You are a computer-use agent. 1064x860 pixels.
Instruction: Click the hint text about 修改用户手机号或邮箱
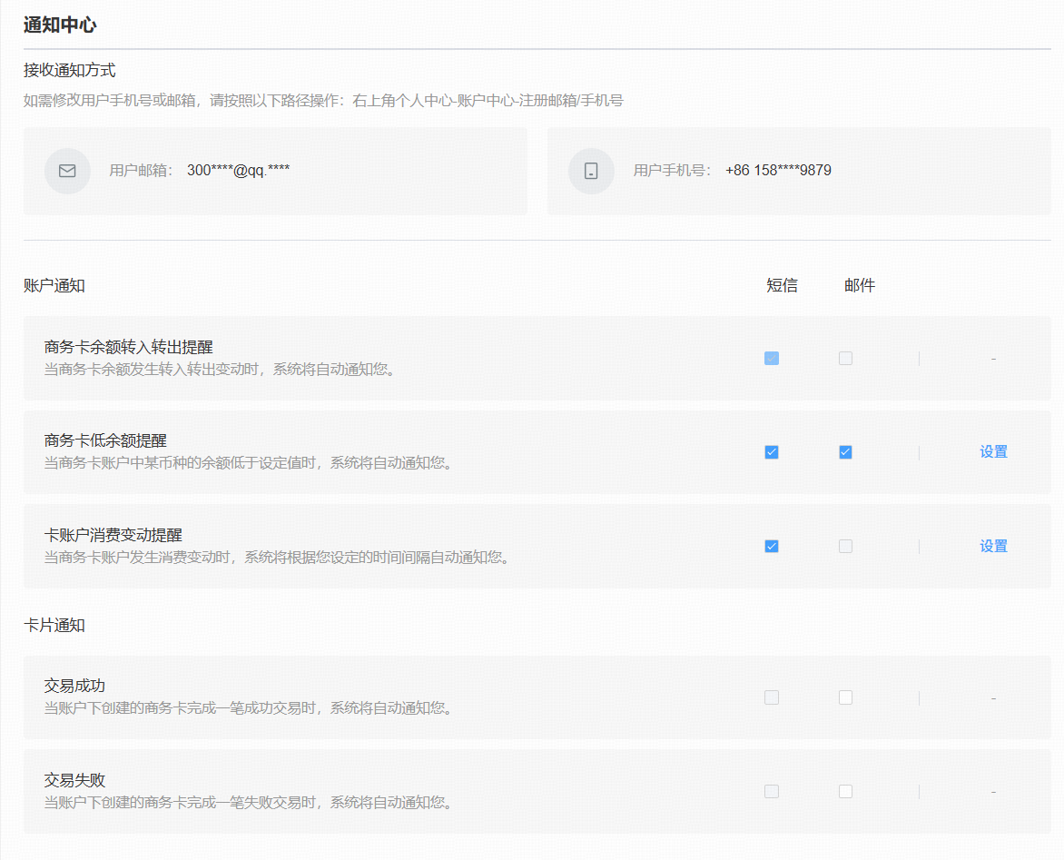coord(323,101)
